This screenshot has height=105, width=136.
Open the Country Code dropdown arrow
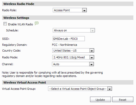92,51
